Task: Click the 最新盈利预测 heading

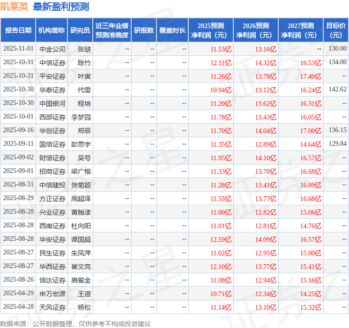Action: [x=61, y=7]
